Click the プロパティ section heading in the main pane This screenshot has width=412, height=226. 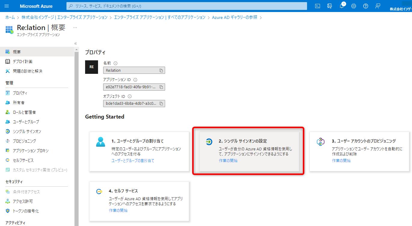pos(95,53)
